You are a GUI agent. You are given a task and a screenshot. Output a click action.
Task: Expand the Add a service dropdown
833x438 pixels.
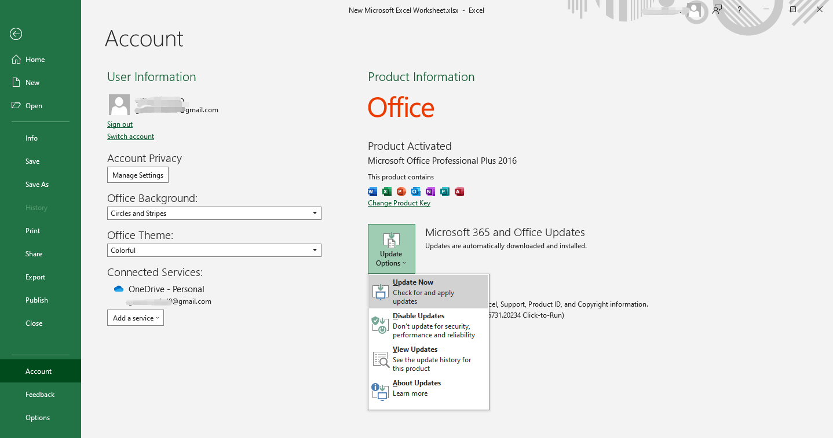tap(135, 318)
